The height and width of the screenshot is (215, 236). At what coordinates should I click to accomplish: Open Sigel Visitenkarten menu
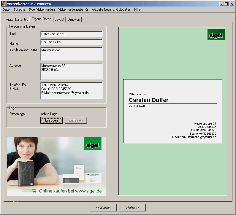42,9
